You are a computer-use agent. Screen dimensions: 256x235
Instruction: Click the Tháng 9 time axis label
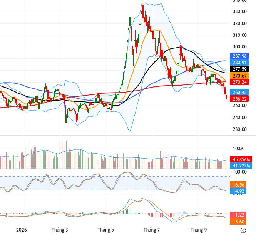(x=199, y=230)
